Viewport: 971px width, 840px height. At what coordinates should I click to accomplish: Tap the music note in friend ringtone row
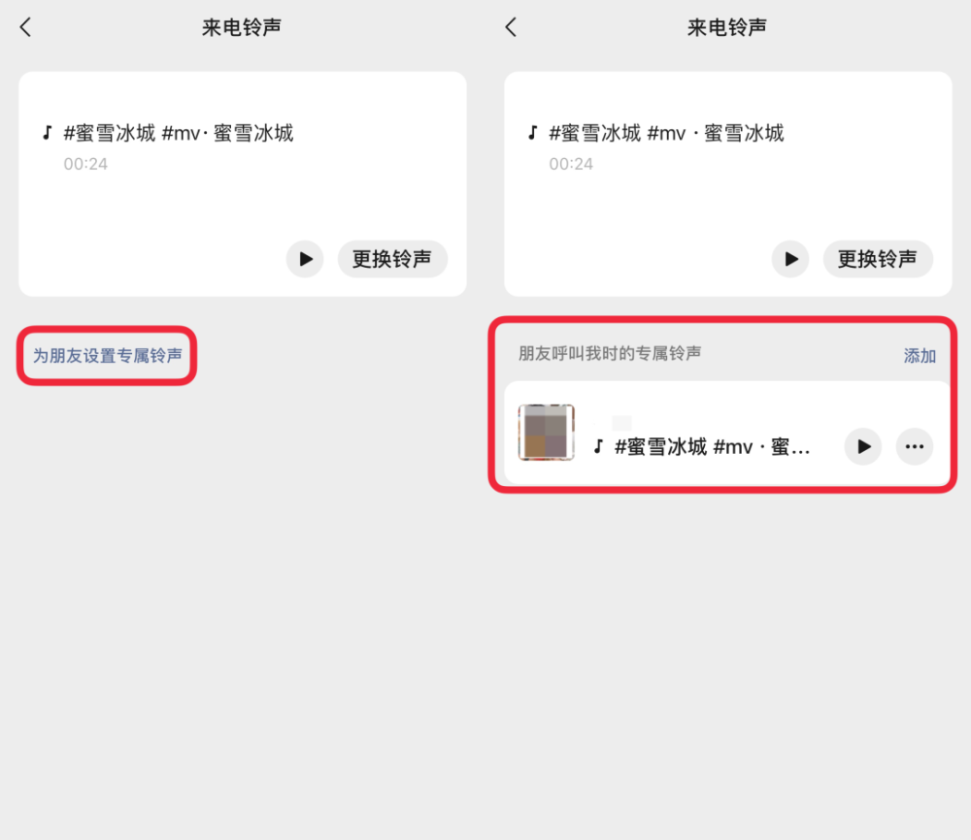click(x=598, y=446)
